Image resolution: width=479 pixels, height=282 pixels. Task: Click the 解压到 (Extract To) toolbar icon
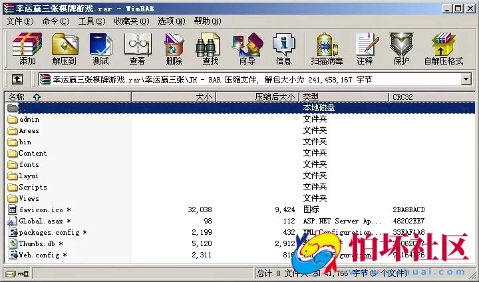point(65,49)
